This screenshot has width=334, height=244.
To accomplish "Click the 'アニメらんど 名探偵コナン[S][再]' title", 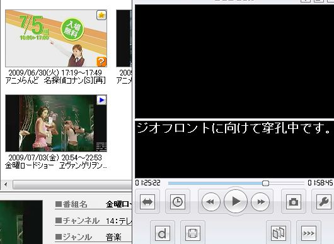I will pos(55,80).
